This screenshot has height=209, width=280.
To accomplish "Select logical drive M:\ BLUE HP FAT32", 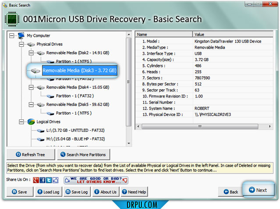I will (x=75, y=139).
